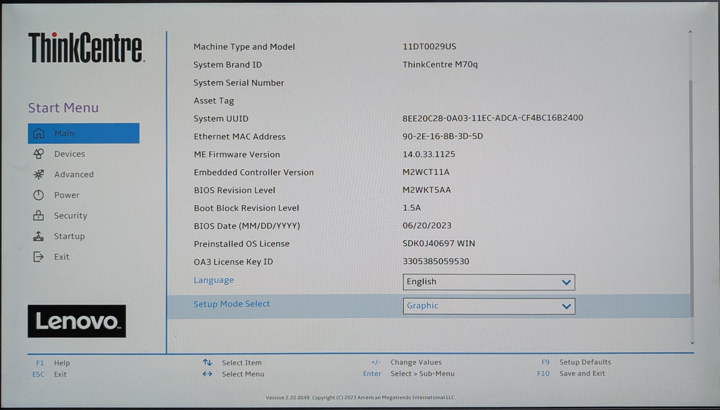Click the BIOS Date value 06/20/2023

coord(427,225)
